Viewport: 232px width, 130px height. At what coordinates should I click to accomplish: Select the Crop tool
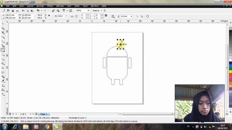3,32
